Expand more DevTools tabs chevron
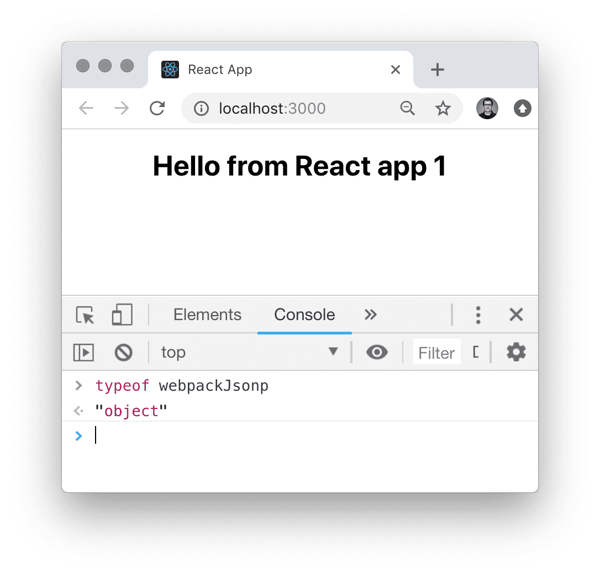 click(x=371, y=315)
